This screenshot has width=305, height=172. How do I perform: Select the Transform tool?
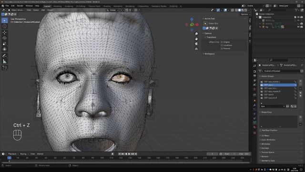click(4, 49)
